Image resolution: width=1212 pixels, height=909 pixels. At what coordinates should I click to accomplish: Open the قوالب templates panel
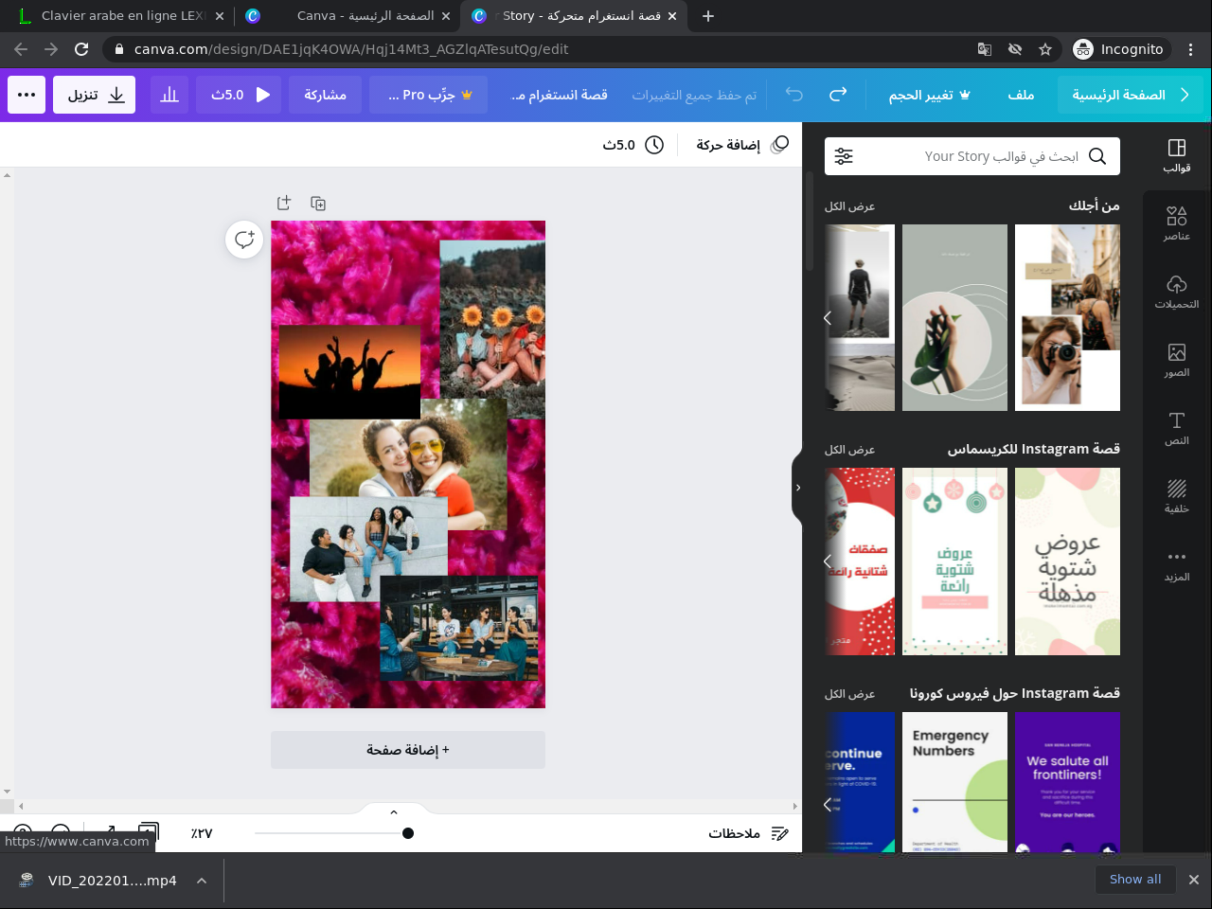[1177, 156]
